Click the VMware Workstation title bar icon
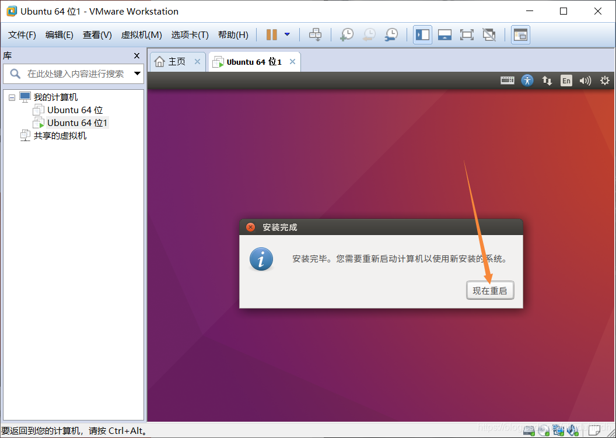Image resolution: width=616 pixels, height=438 pixels. [x=12, y=12]
